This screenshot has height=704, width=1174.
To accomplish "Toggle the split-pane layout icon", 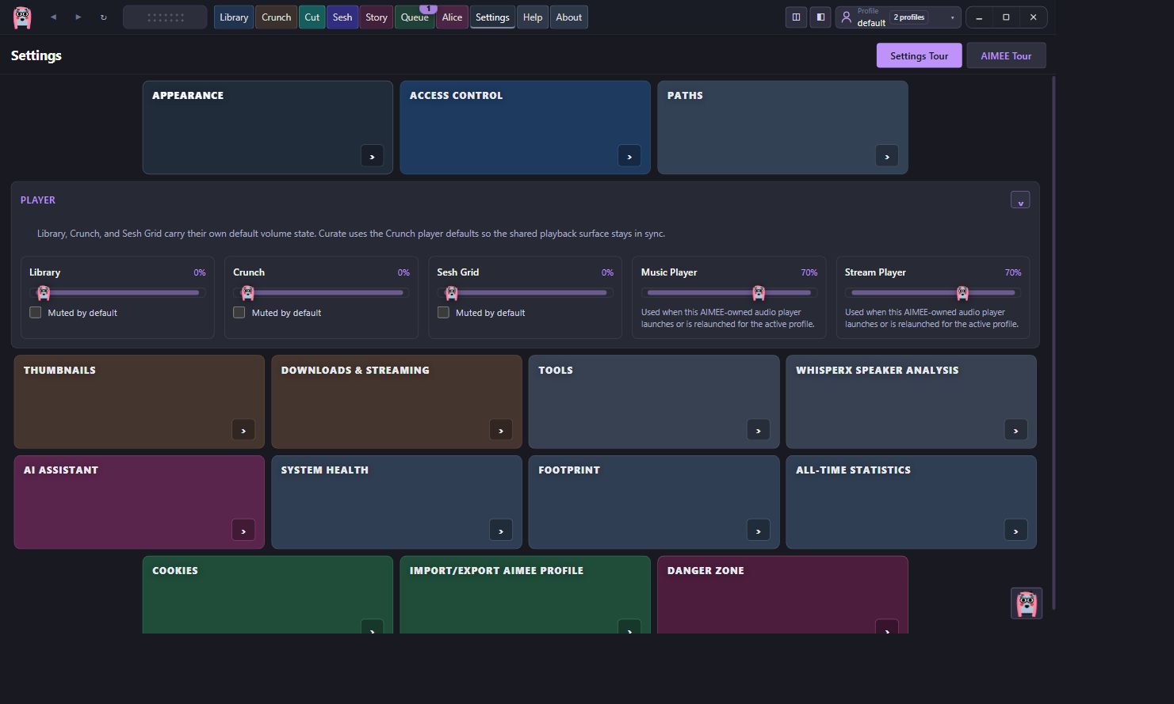I will pyautogui.click(x=796, y=17).
